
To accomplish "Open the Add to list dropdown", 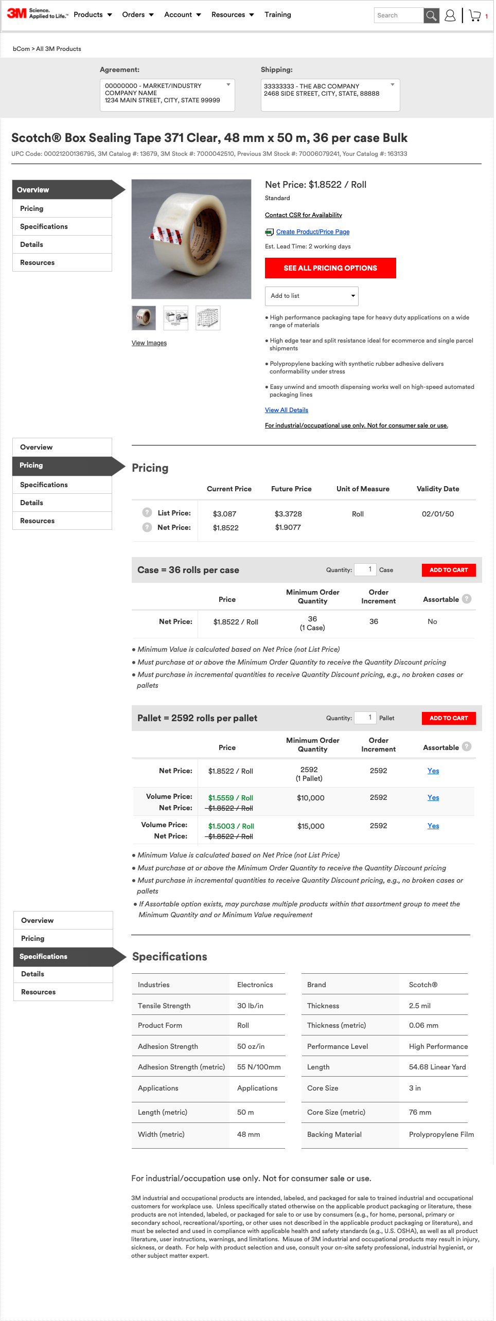I will tap(312, 296).
